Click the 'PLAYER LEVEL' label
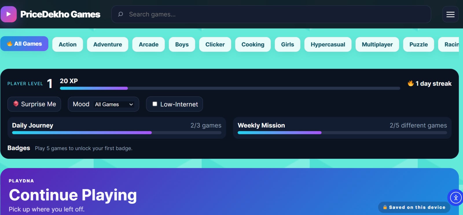 click(x=25, y=84)
